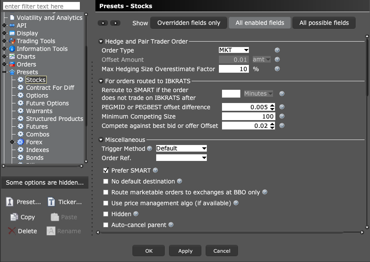This screenshot has width=370, height=262.
Task: Click the Copy button
Action: click(x=23, y=217)
